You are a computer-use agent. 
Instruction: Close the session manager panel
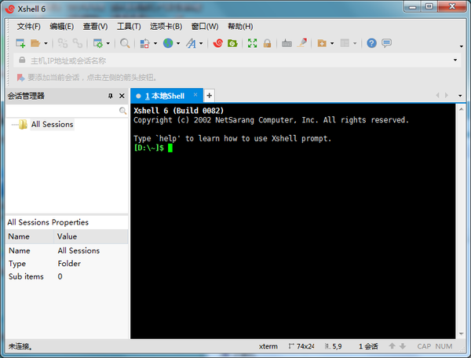(122, 96)
